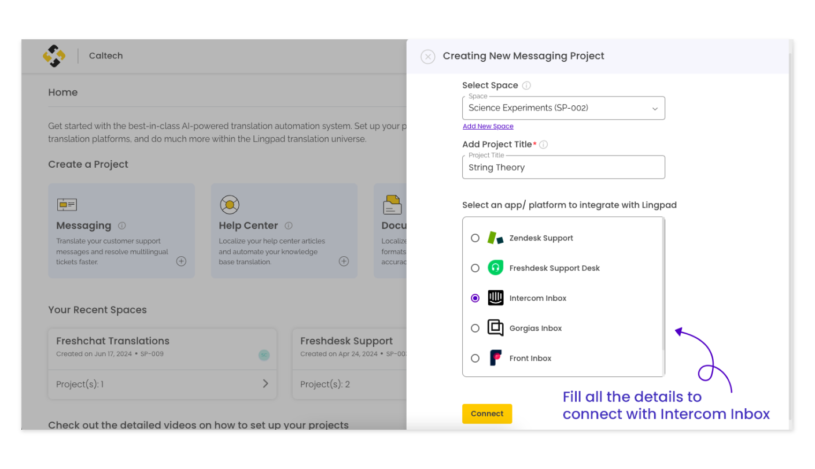The width and height of the screenshot is (815, 469).
Task: Click the Home page heading
Action: (63, 93)
